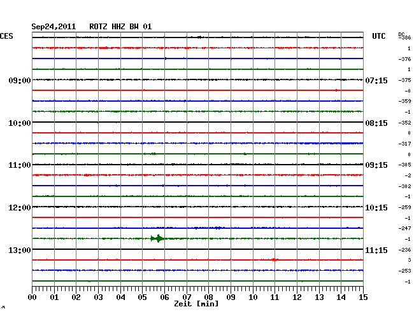This screenshot has height=314, width=414.
Task: Select the DC offset value -317
Action: [404, 144]
